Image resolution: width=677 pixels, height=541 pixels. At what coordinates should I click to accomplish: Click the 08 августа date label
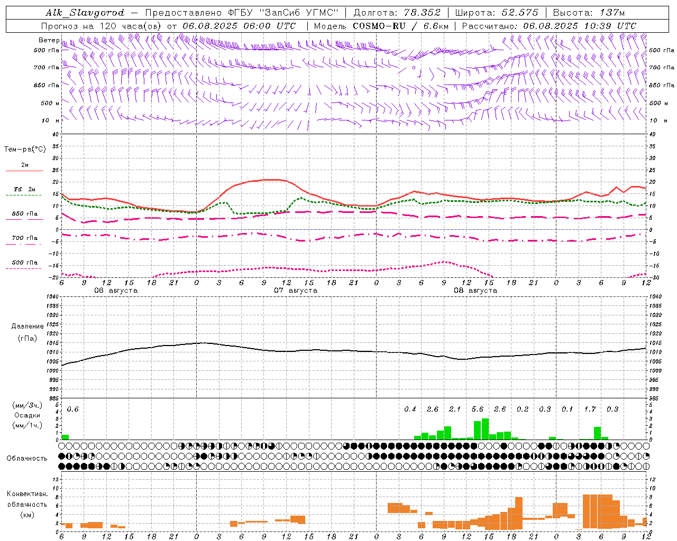475,291
